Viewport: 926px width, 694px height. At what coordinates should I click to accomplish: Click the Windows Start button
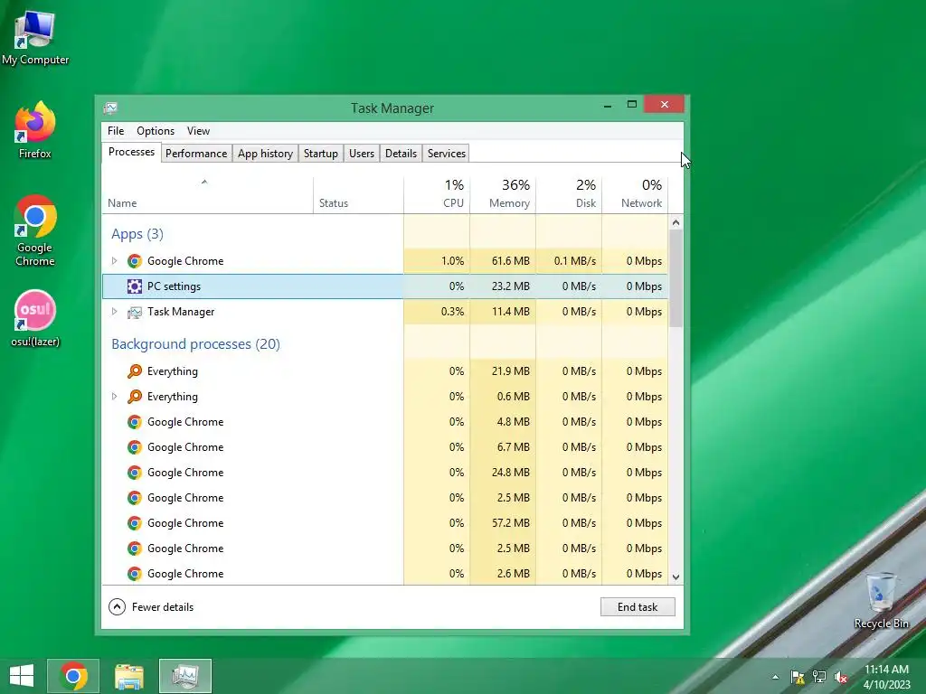[22, 676]
